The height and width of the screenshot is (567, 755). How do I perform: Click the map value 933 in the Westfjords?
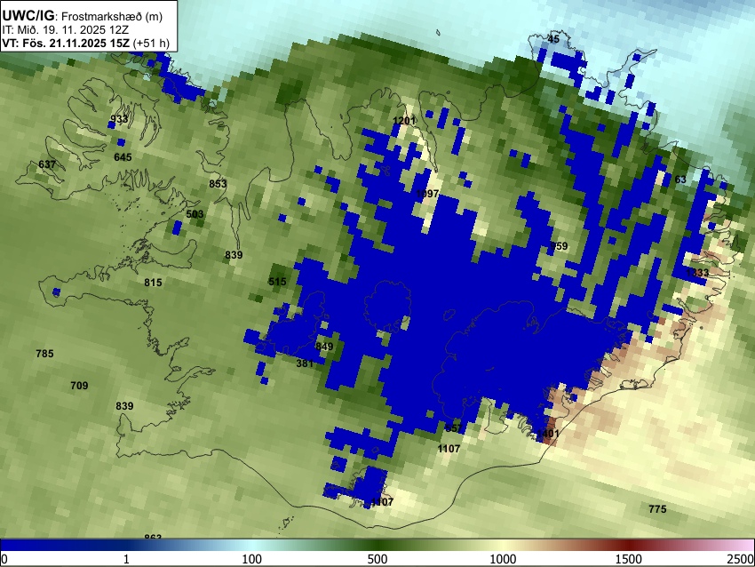[x=119, y=119]
